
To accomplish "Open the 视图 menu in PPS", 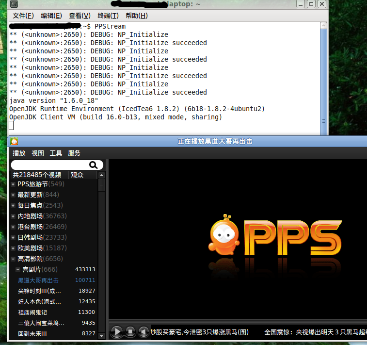I will click(38, 153).
